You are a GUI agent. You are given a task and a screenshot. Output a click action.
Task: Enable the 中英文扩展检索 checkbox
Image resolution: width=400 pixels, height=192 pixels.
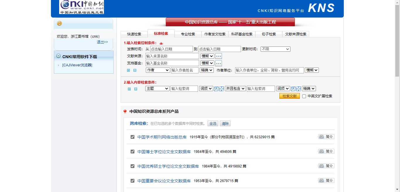(304, 96)
